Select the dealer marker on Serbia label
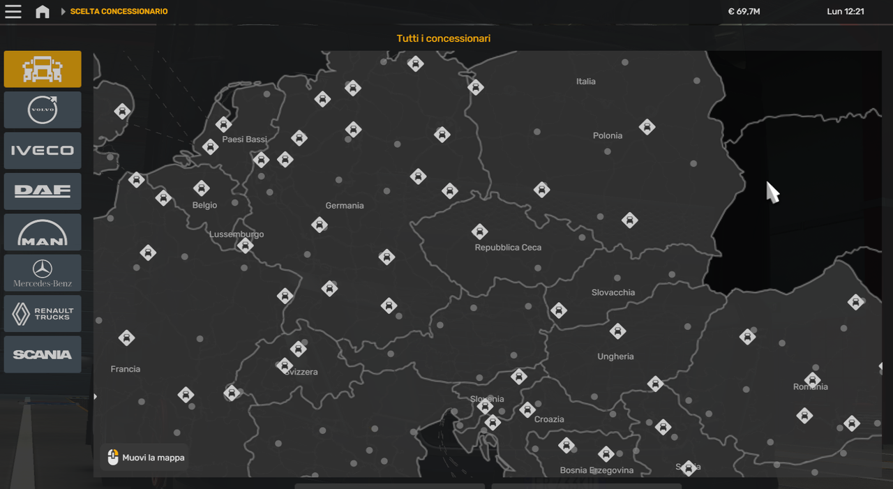Screen dimensions: 893x489 [689, 469]
